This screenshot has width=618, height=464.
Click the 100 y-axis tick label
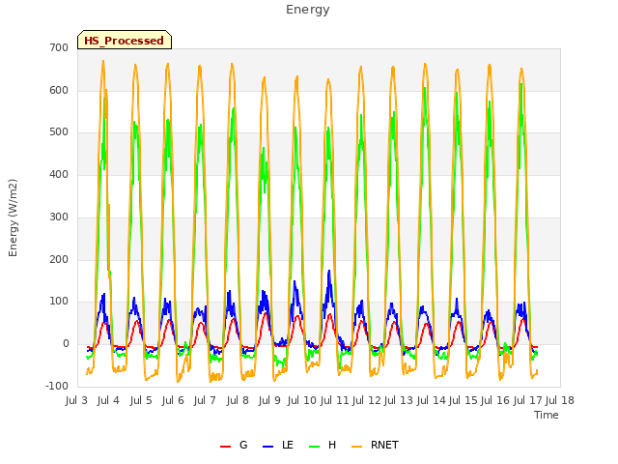[x=59, y=302]
